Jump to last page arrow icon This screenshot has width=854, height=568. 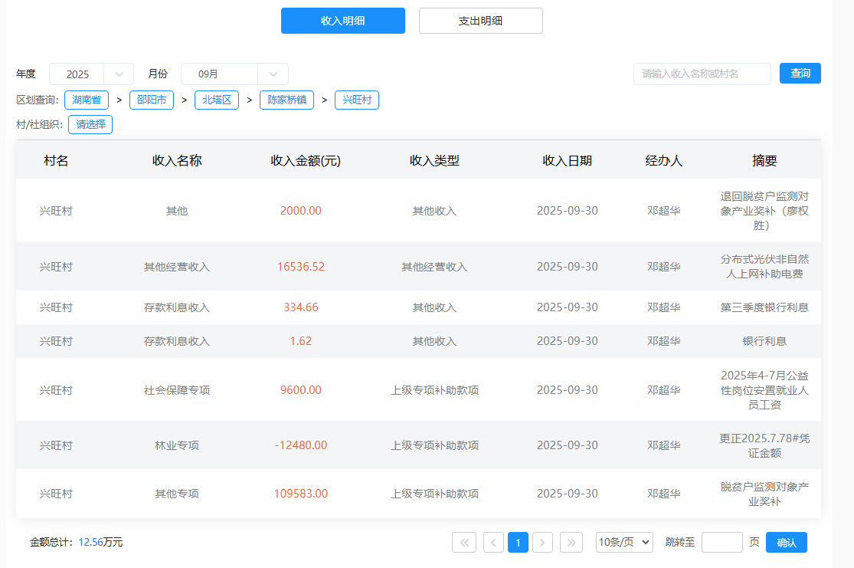[571, 543]
